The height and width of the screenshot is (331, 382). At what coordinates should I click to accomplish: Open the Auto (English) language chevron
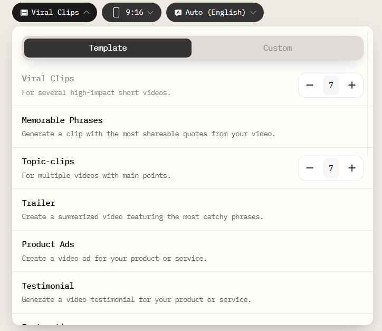click(253, 12)
